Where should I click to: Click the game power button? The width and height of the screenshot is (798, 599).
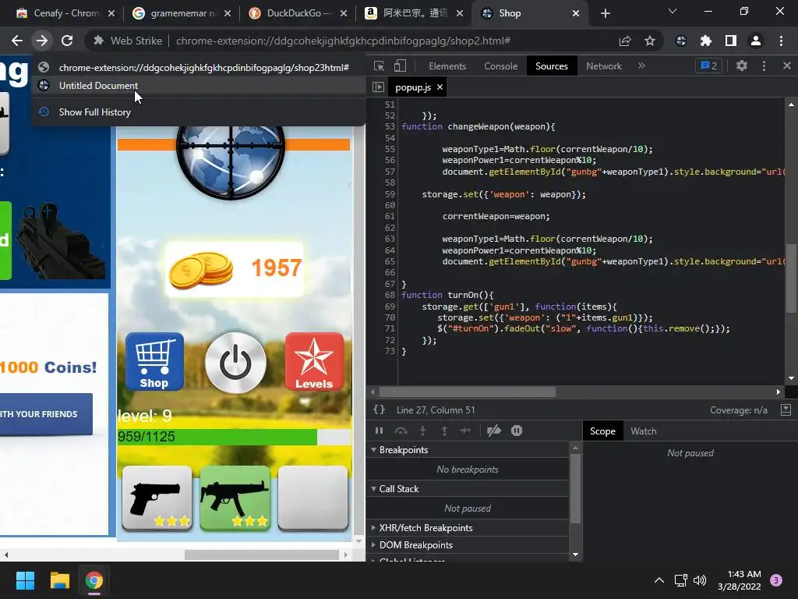click(x=235, y=363)
